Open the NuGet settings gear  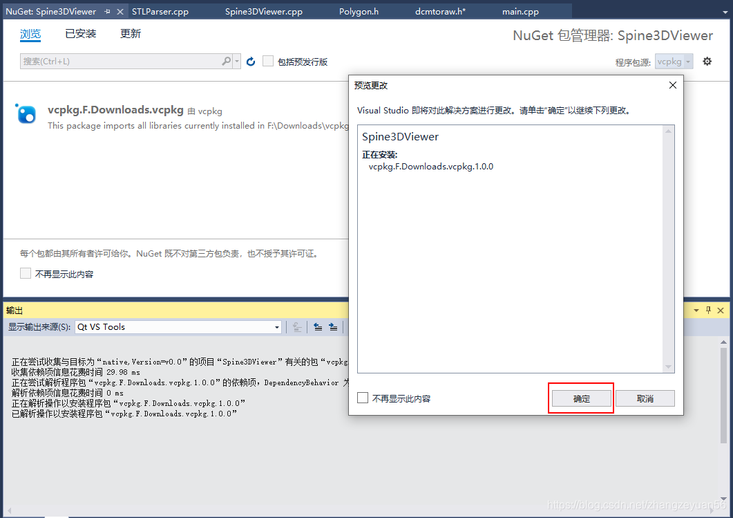707,61
